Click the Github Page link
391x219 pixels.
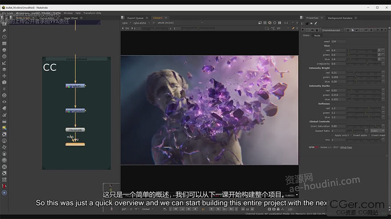tap(346, 147)
